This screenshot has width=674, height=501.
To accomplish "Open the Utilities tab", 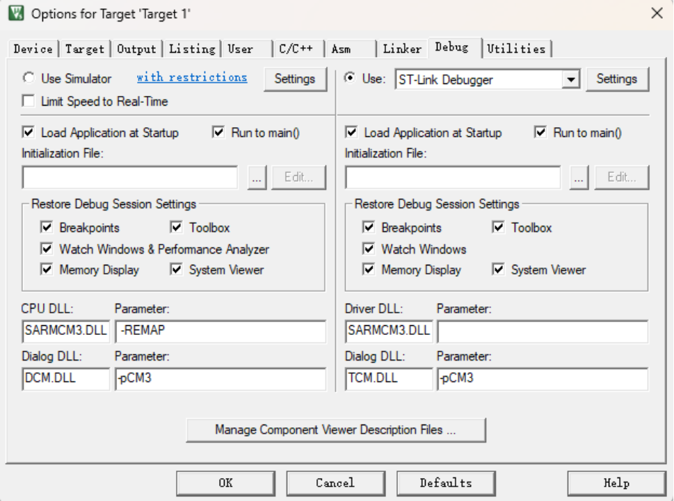I will pos(516,49).
